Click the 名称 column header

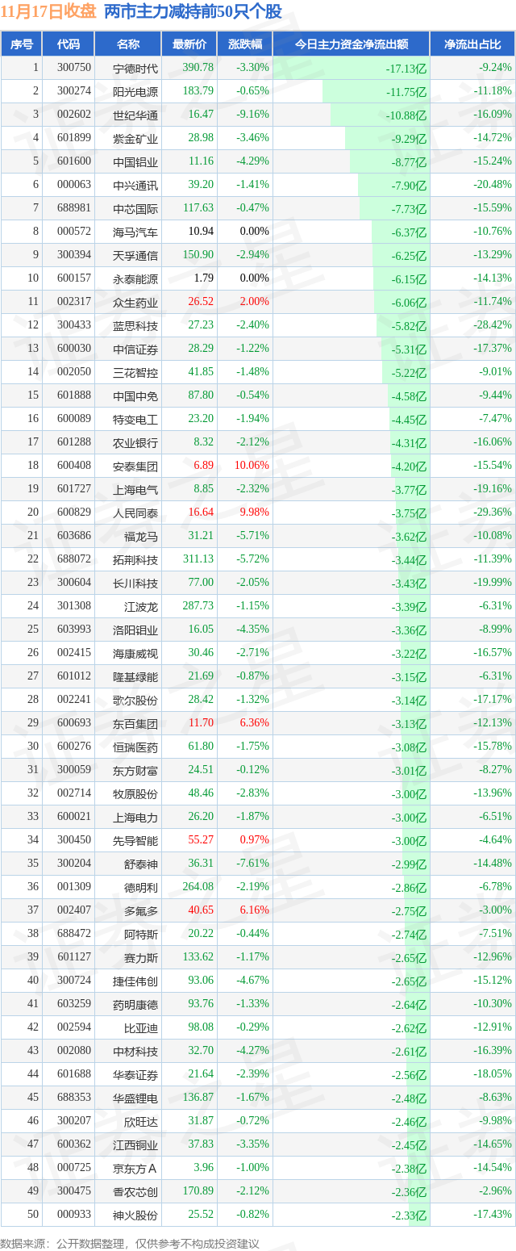[128, 44]
